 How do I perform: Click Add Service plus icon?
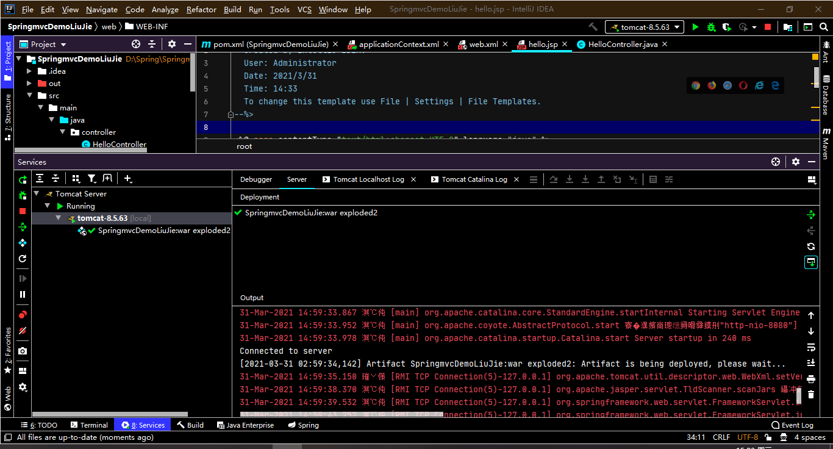(x=127, y=178)
